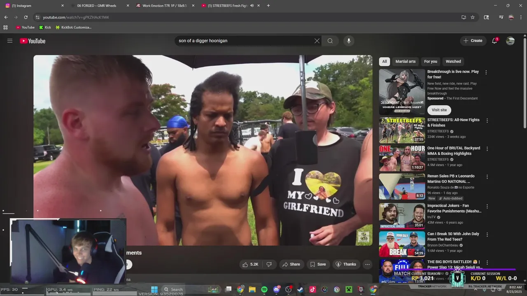Screen dimensions: 527x296
Task: Click Visit site on the sponsored ad
Action: point(439,110)
